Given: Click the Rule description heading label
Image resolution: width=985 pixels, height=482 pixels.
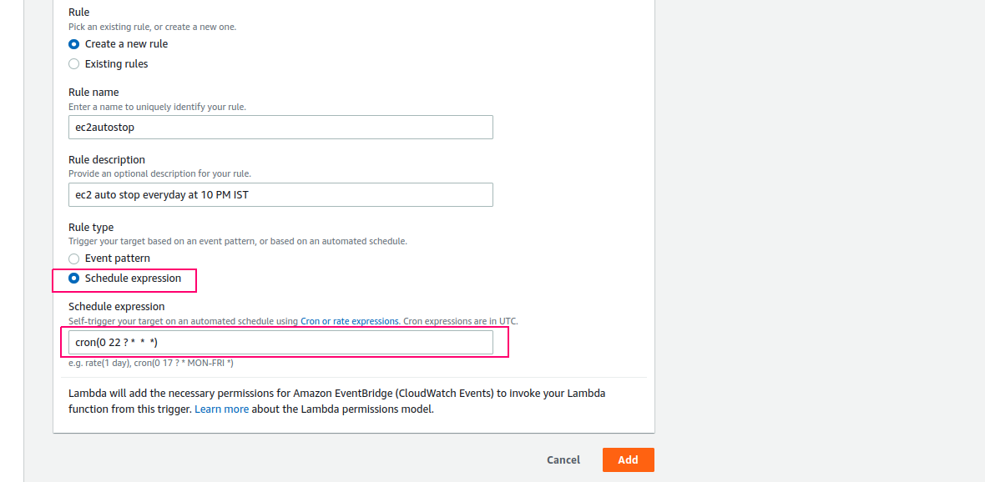Looking at the screenshot, I should [x=107, y=159].
